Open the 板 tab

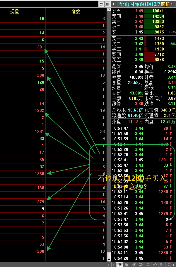coord(134,265)
